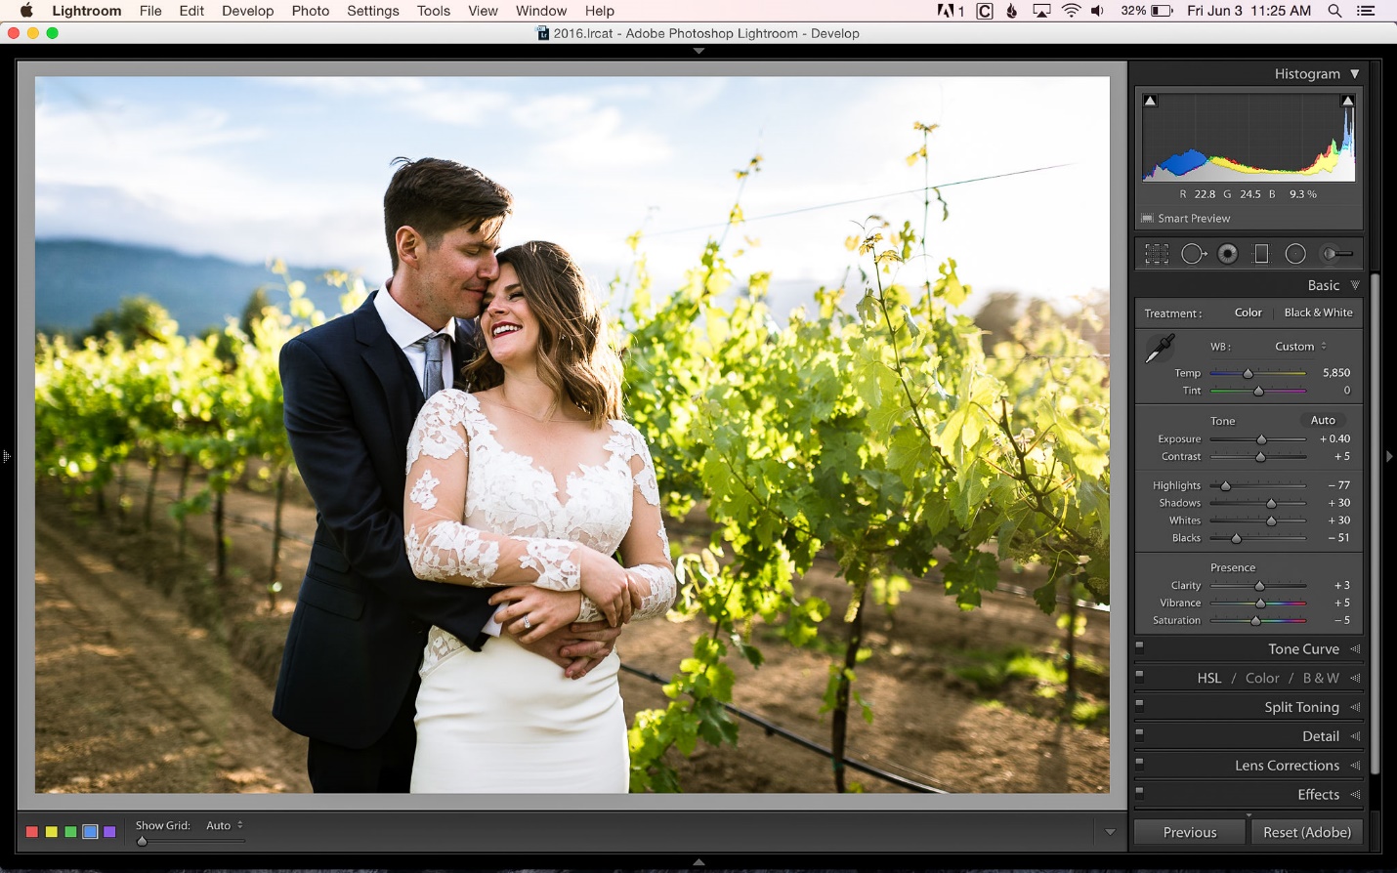This screenshot has width=1397, height=873.
Task: Toggle Split Toning panel on/off switch
Action: pyautogui.click(x=1139, y=704)
